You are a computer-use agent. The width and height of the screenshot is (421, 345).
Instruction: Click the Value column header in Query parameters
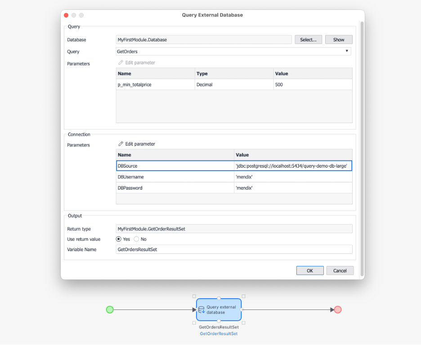[x=313, y=74]
